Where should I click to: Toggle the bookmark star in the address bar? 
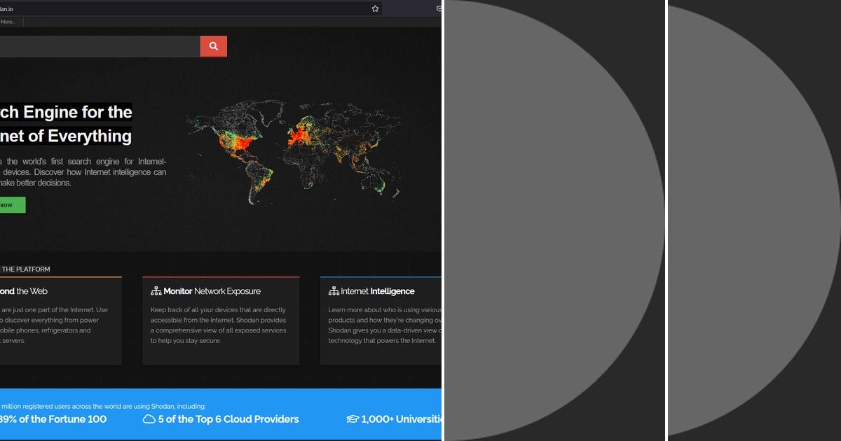375,8
